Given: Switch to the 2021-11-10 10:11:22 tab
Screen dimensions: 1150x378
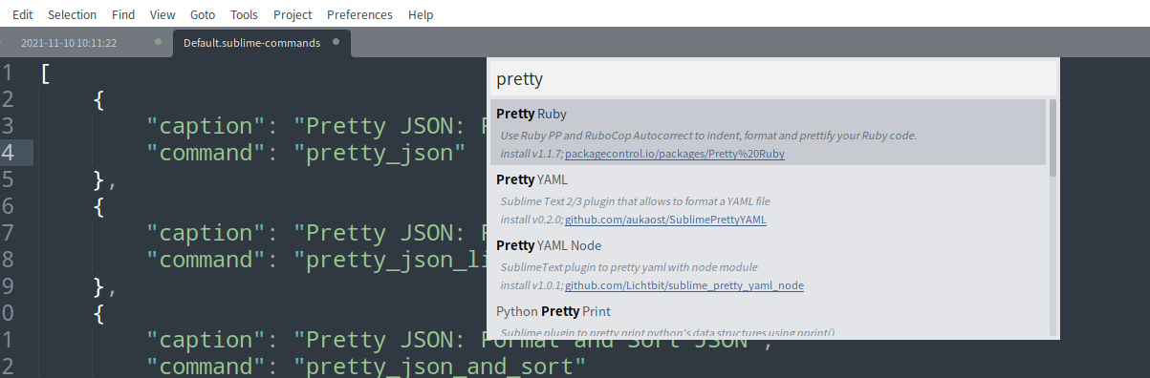Looking at the screenshot, I should coord(69,43).
